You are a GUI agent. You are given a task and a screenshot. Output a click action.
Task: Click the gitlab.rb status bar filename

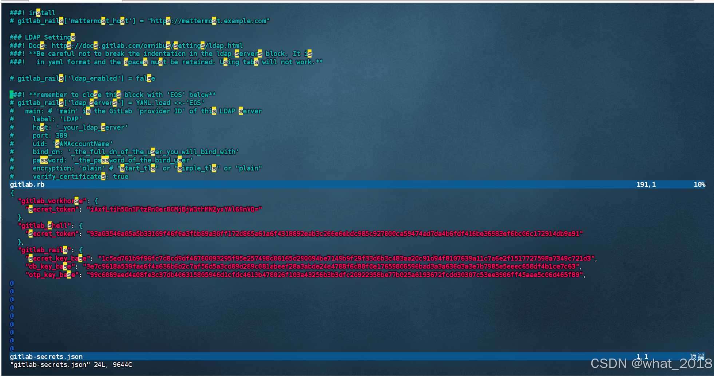[x=27, y=185]
